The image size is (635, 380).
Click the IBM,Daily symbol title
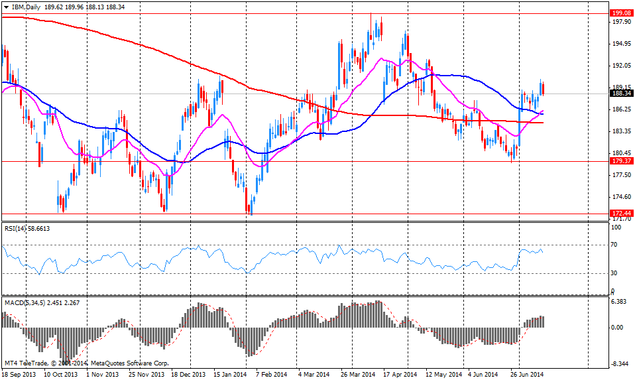(26, 7)
